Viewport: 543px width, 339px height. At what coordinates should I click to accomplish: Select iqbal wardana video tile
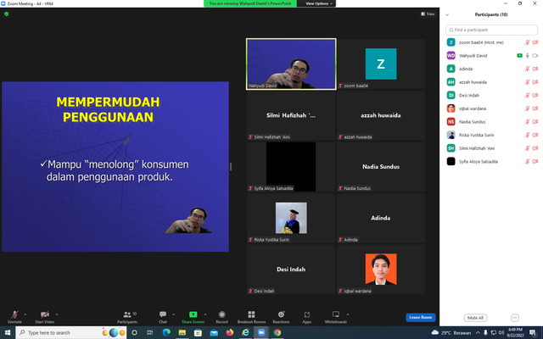(381, 270)
